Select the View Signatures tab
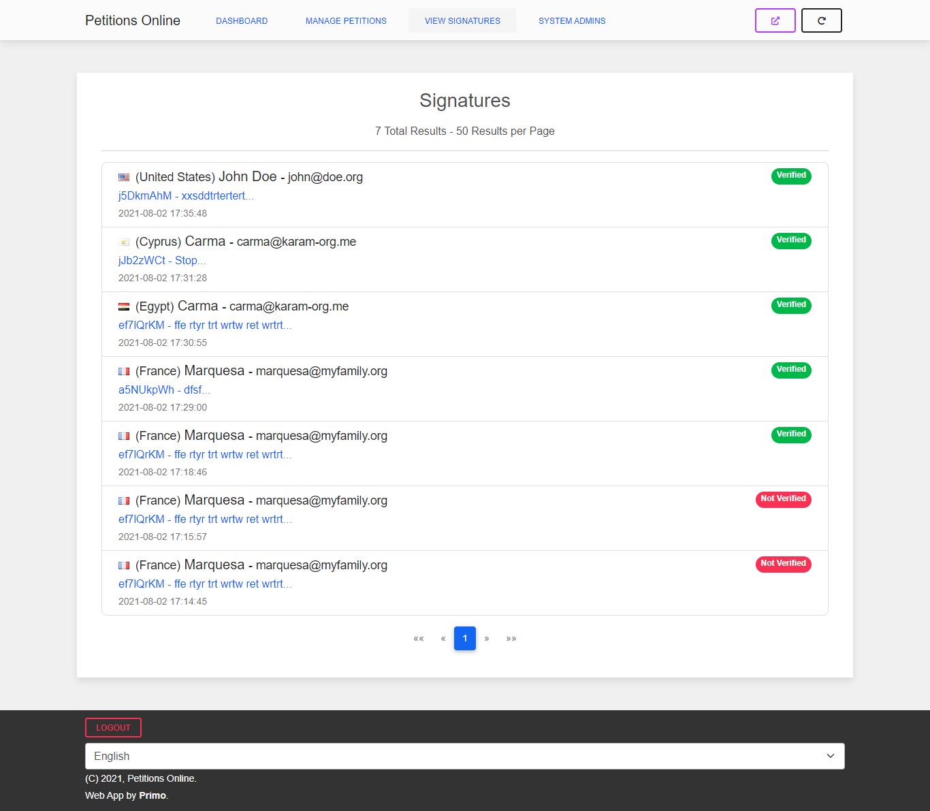Viewport: 930px width, 811px height. pyautogui.click(x=462, y=20)
